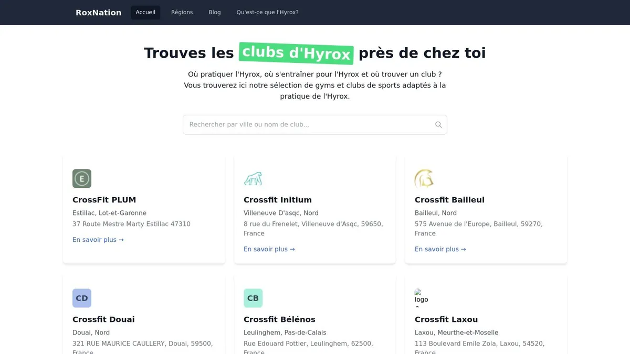Viewport: 630px width, 354px height.
Task: Click the magnifying glass search icon
Action: coord(438,125)
